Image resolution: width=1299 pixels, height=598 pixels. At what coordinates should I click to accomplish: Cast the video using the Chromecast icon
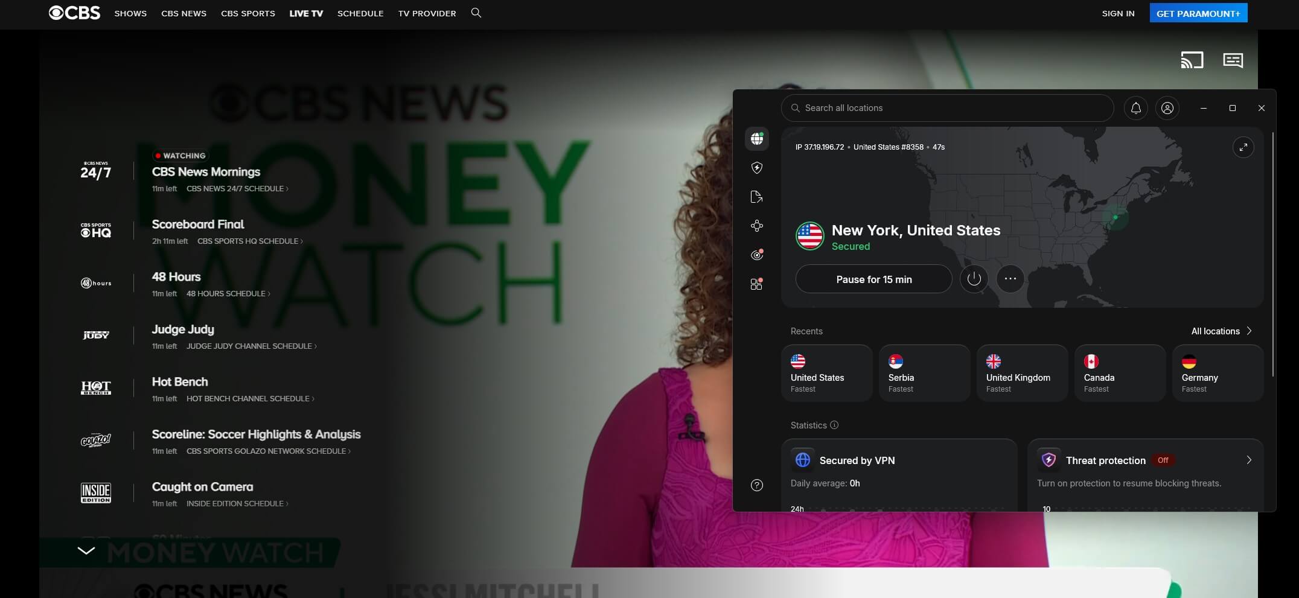(1192, 60)
